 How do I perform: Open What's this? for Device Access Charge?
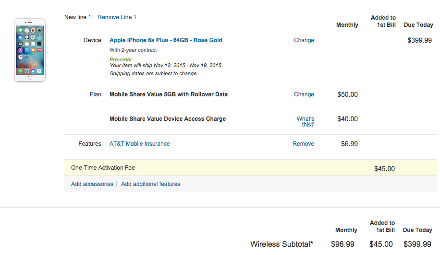pyautogui.click(x=306, y=121)
